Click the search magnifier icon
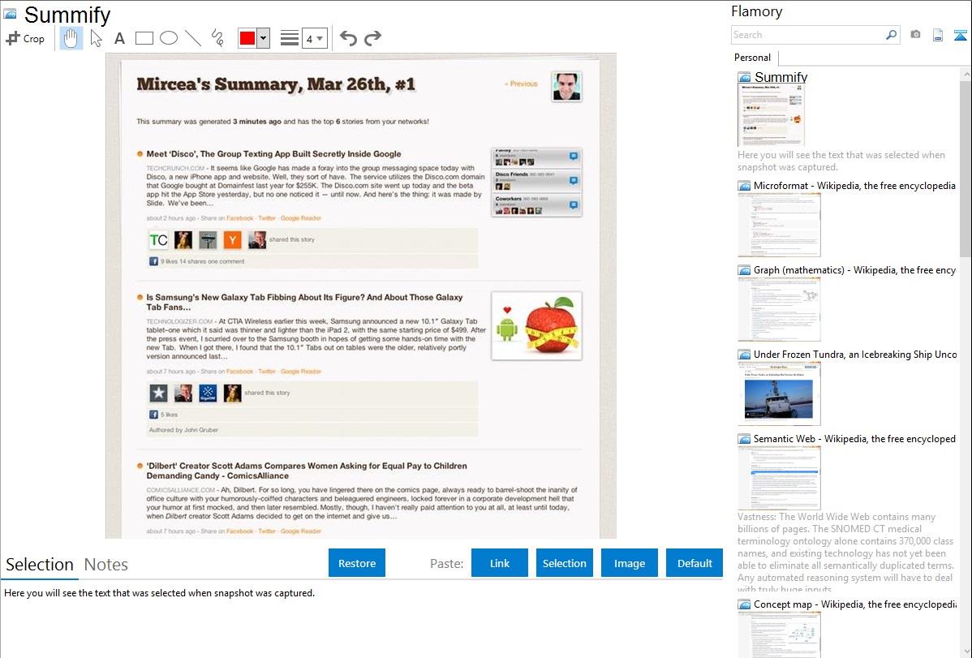This screenshot has height=658, width=972. 892,35
